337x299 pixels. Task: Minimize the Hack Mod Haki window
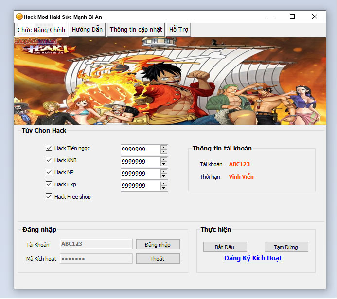click(x=270, y=17)
